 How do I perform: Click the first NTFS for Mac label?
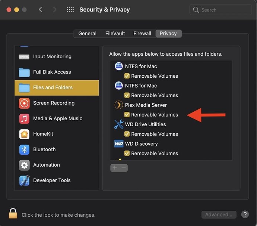[x=141, y=66]
